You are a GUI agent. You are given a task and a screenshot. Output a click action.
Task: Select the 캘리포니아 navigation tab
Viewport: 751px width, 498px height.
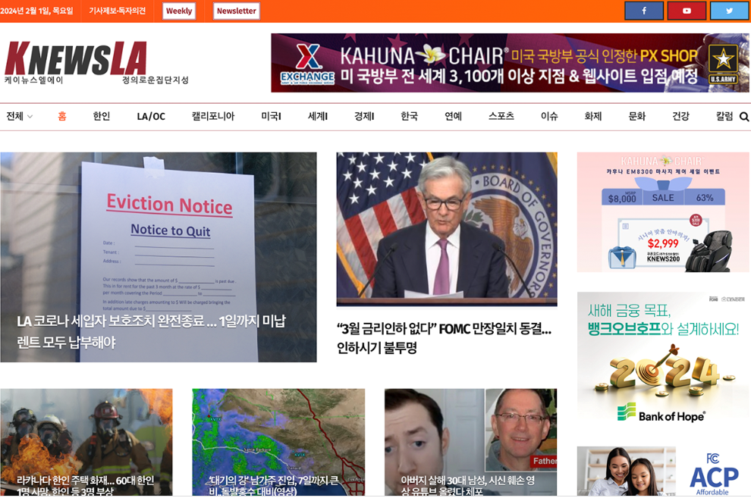click(x=213, y=117)
